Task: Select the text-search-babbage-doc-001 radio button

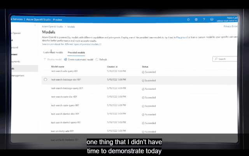Action: [x=46, y=79]
